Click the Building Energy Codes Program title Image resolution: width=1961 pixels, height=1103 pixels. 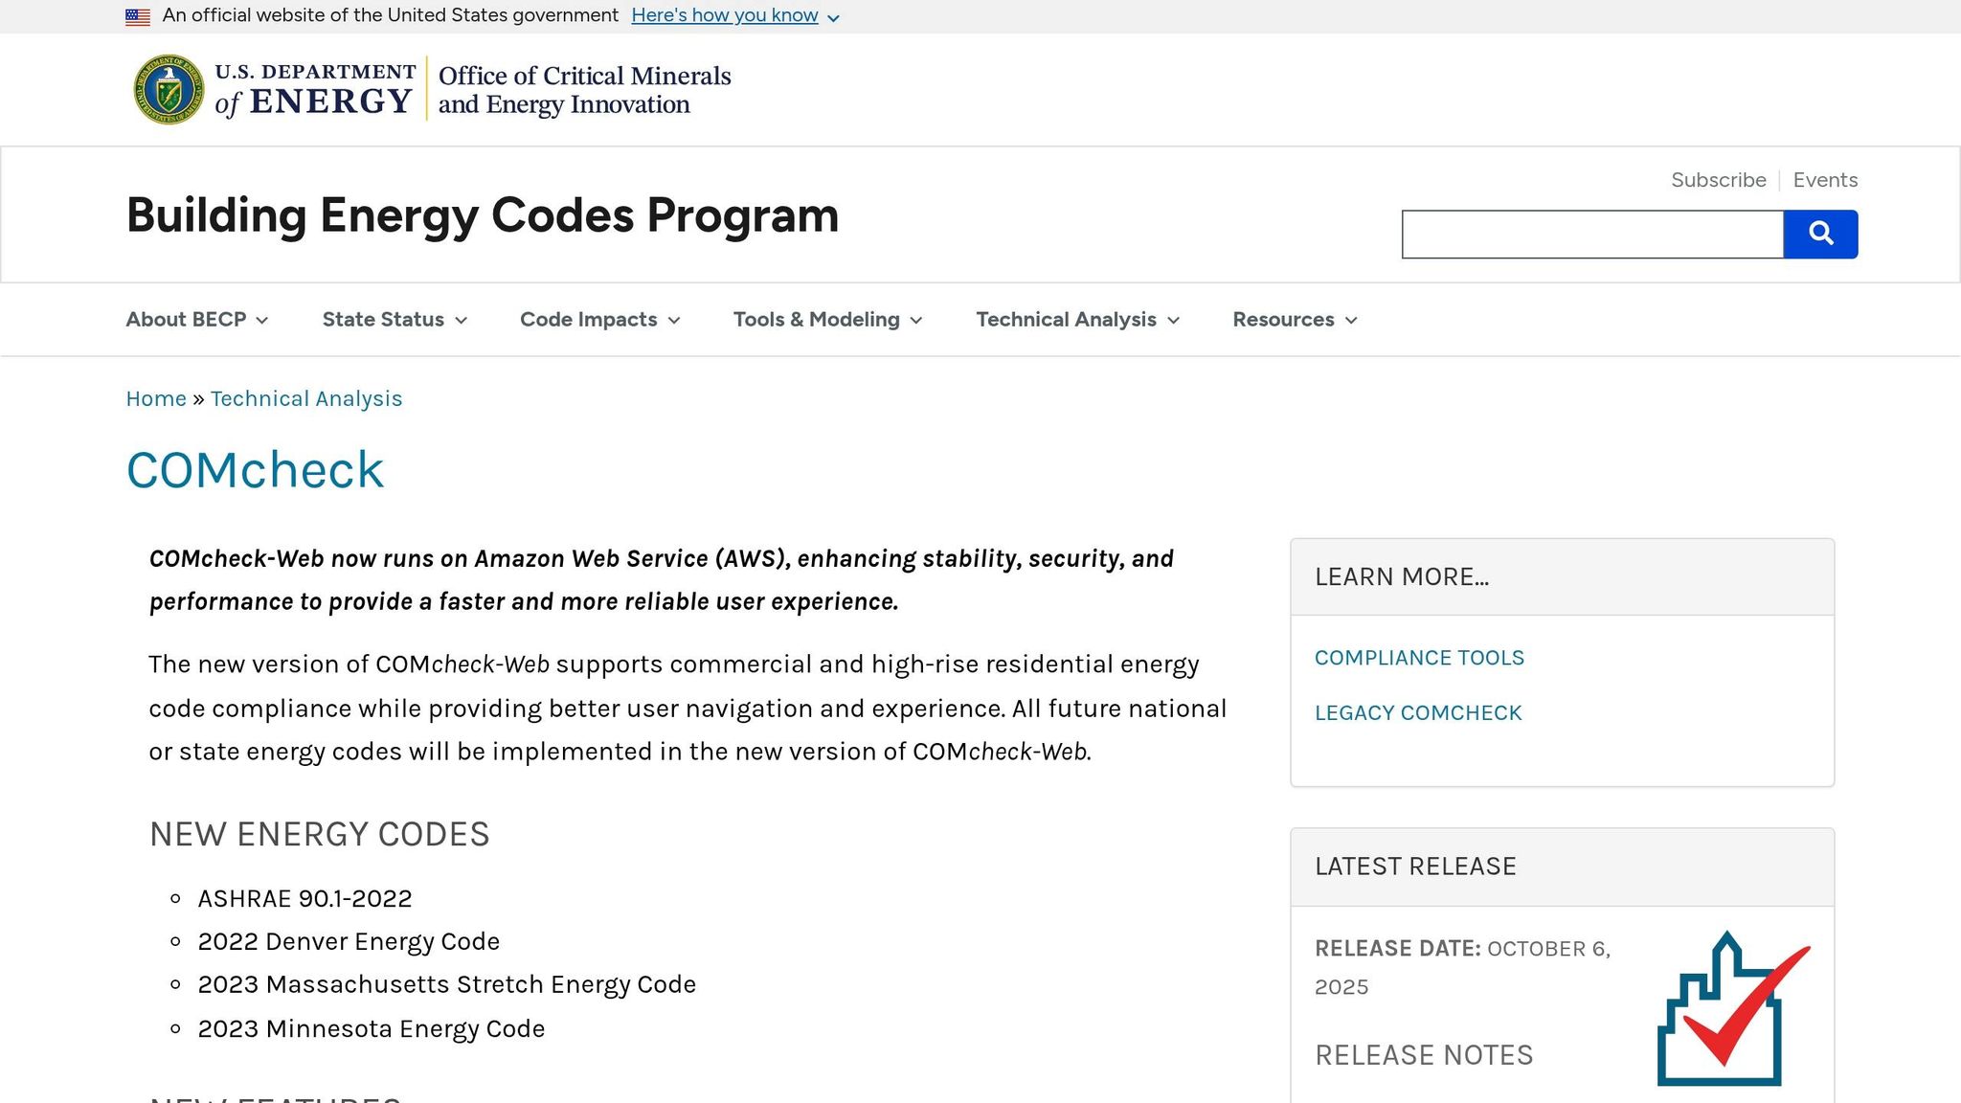[x=483, y=215]
